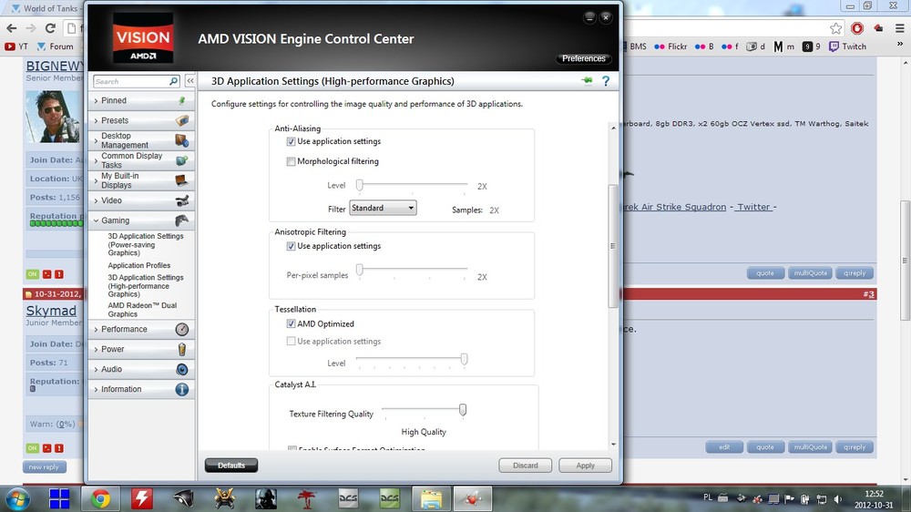
Task: Click the Tessellation Level slider handle
Action: (464, 359)
